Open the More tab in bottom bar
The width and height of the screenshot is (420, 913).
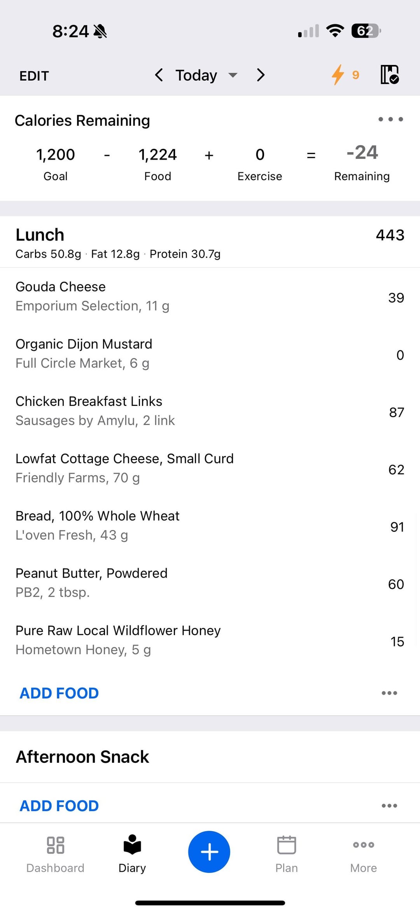[x=364, y=854]
